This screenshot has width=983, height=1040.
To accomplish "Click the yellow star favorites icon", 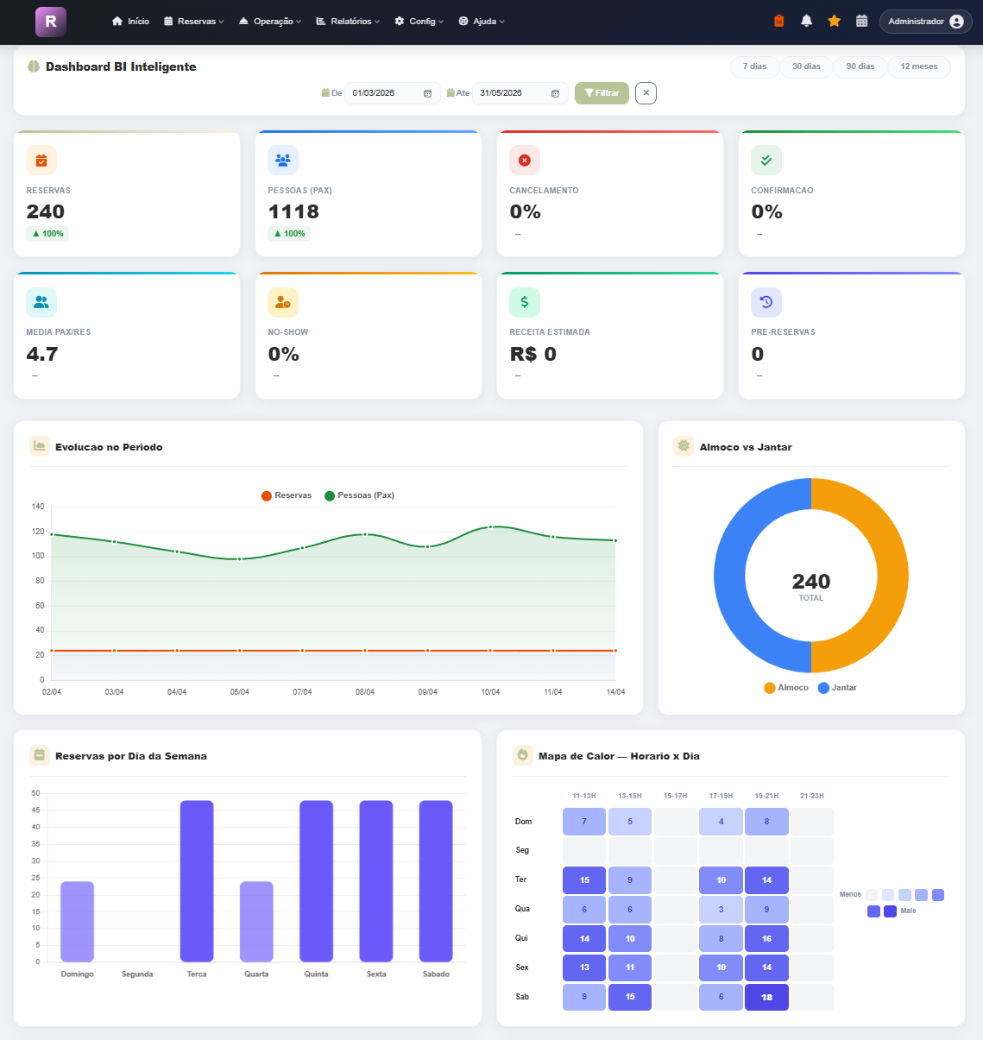I will 834,20.
